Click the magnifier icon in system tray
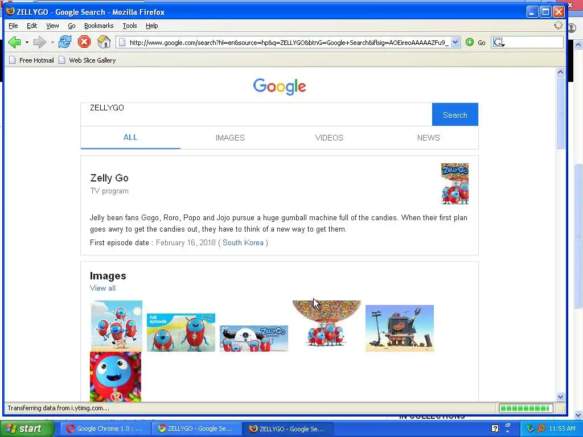583x437 pixels. click(x=541, y=428)
